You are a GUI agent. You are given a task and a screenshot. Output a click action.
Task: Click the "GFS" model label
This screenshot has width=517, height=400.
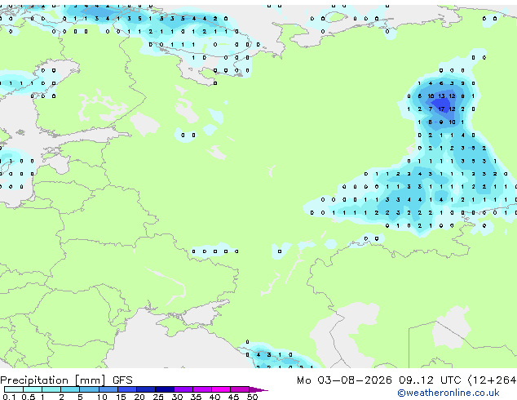tap(122, 380)
